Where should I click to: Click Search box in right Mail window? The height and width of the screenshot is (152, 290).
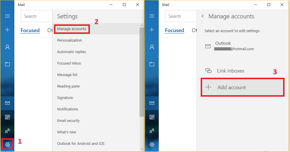[181, 16]
